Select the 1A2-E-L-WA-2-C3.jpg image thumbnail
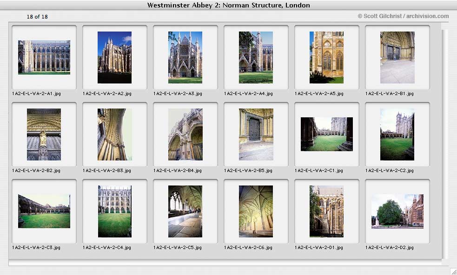Viewport: 457px width, 275px height. click(44, 211)
